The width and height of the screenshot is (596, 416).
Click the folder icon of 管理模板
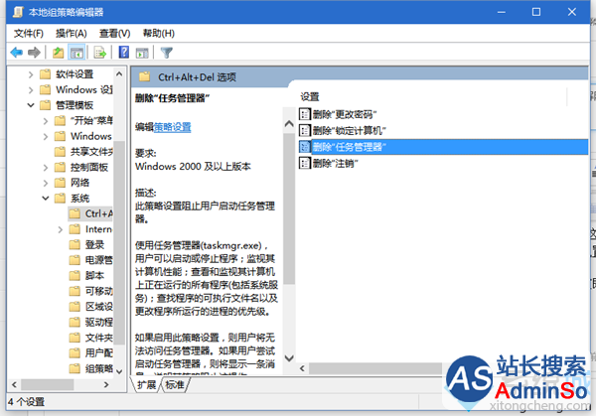[x=45, y=105]
